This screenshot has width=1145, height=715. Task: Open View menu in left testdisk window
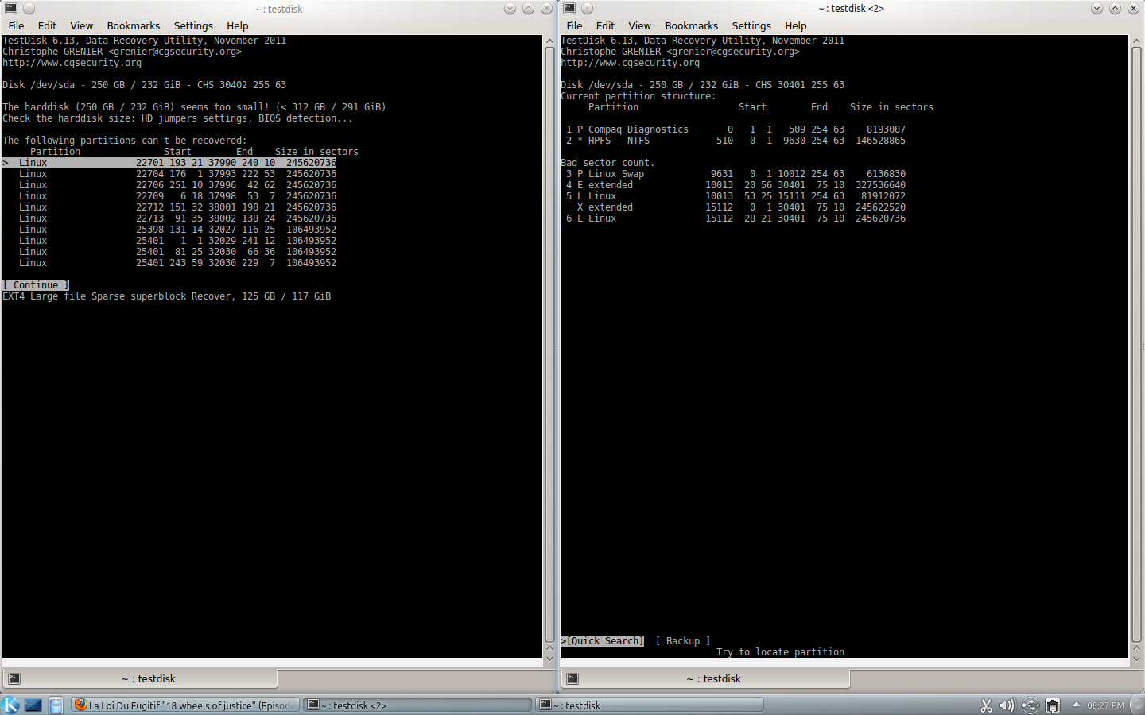[x=81, y=25]
